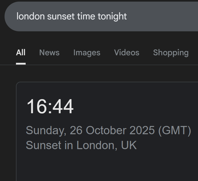The height and width of the screenshot is (181, 198).
Task: Click the word "Sunset" in the location line
Action: click(43, 145)
